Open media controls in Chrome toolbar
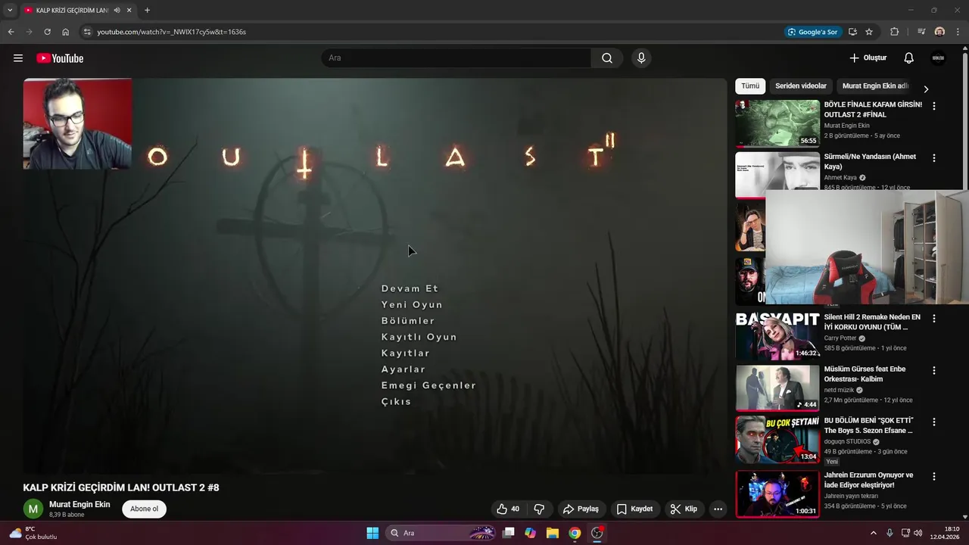Image resolution: width=969 pixels, height=545 pixels. (921, 32)
